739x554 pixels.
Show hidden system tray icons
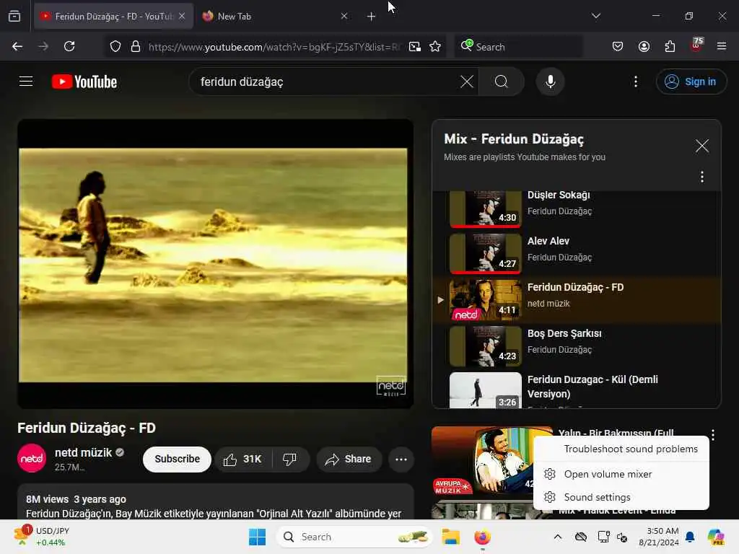coord(558,537)
